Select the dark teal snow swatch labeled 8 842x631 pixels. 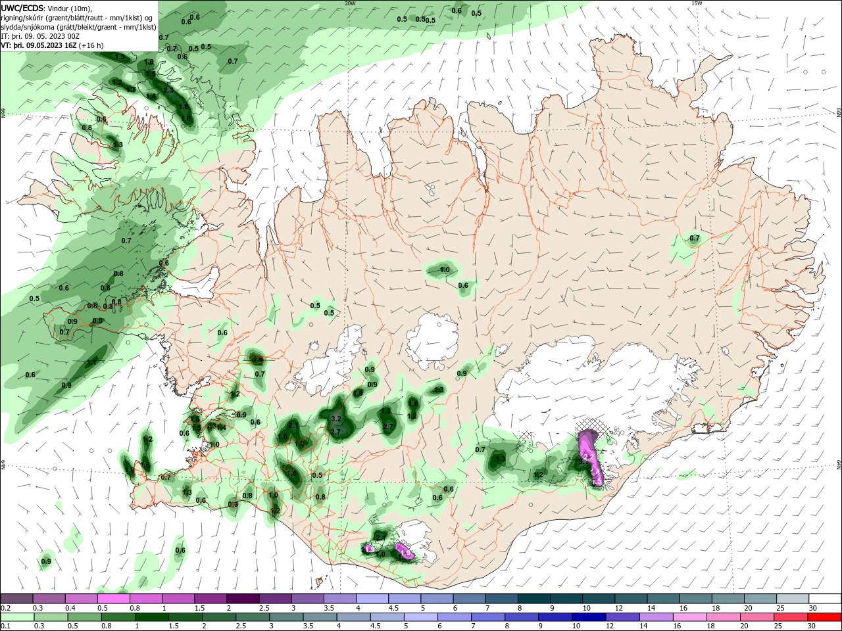point(534,598)
